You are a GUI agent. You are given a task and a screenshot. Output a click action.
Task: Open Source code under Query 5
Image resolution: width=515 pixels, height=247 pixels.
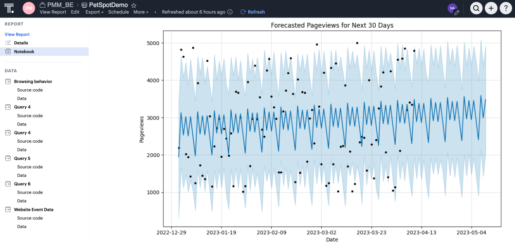point(30,167)
